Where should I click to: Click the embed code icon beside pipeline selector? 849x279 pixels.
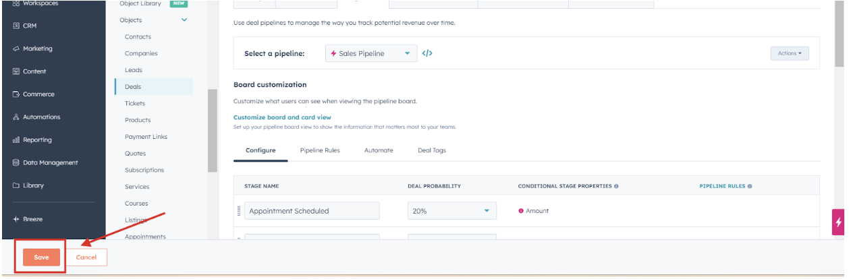tap(427, 54)
